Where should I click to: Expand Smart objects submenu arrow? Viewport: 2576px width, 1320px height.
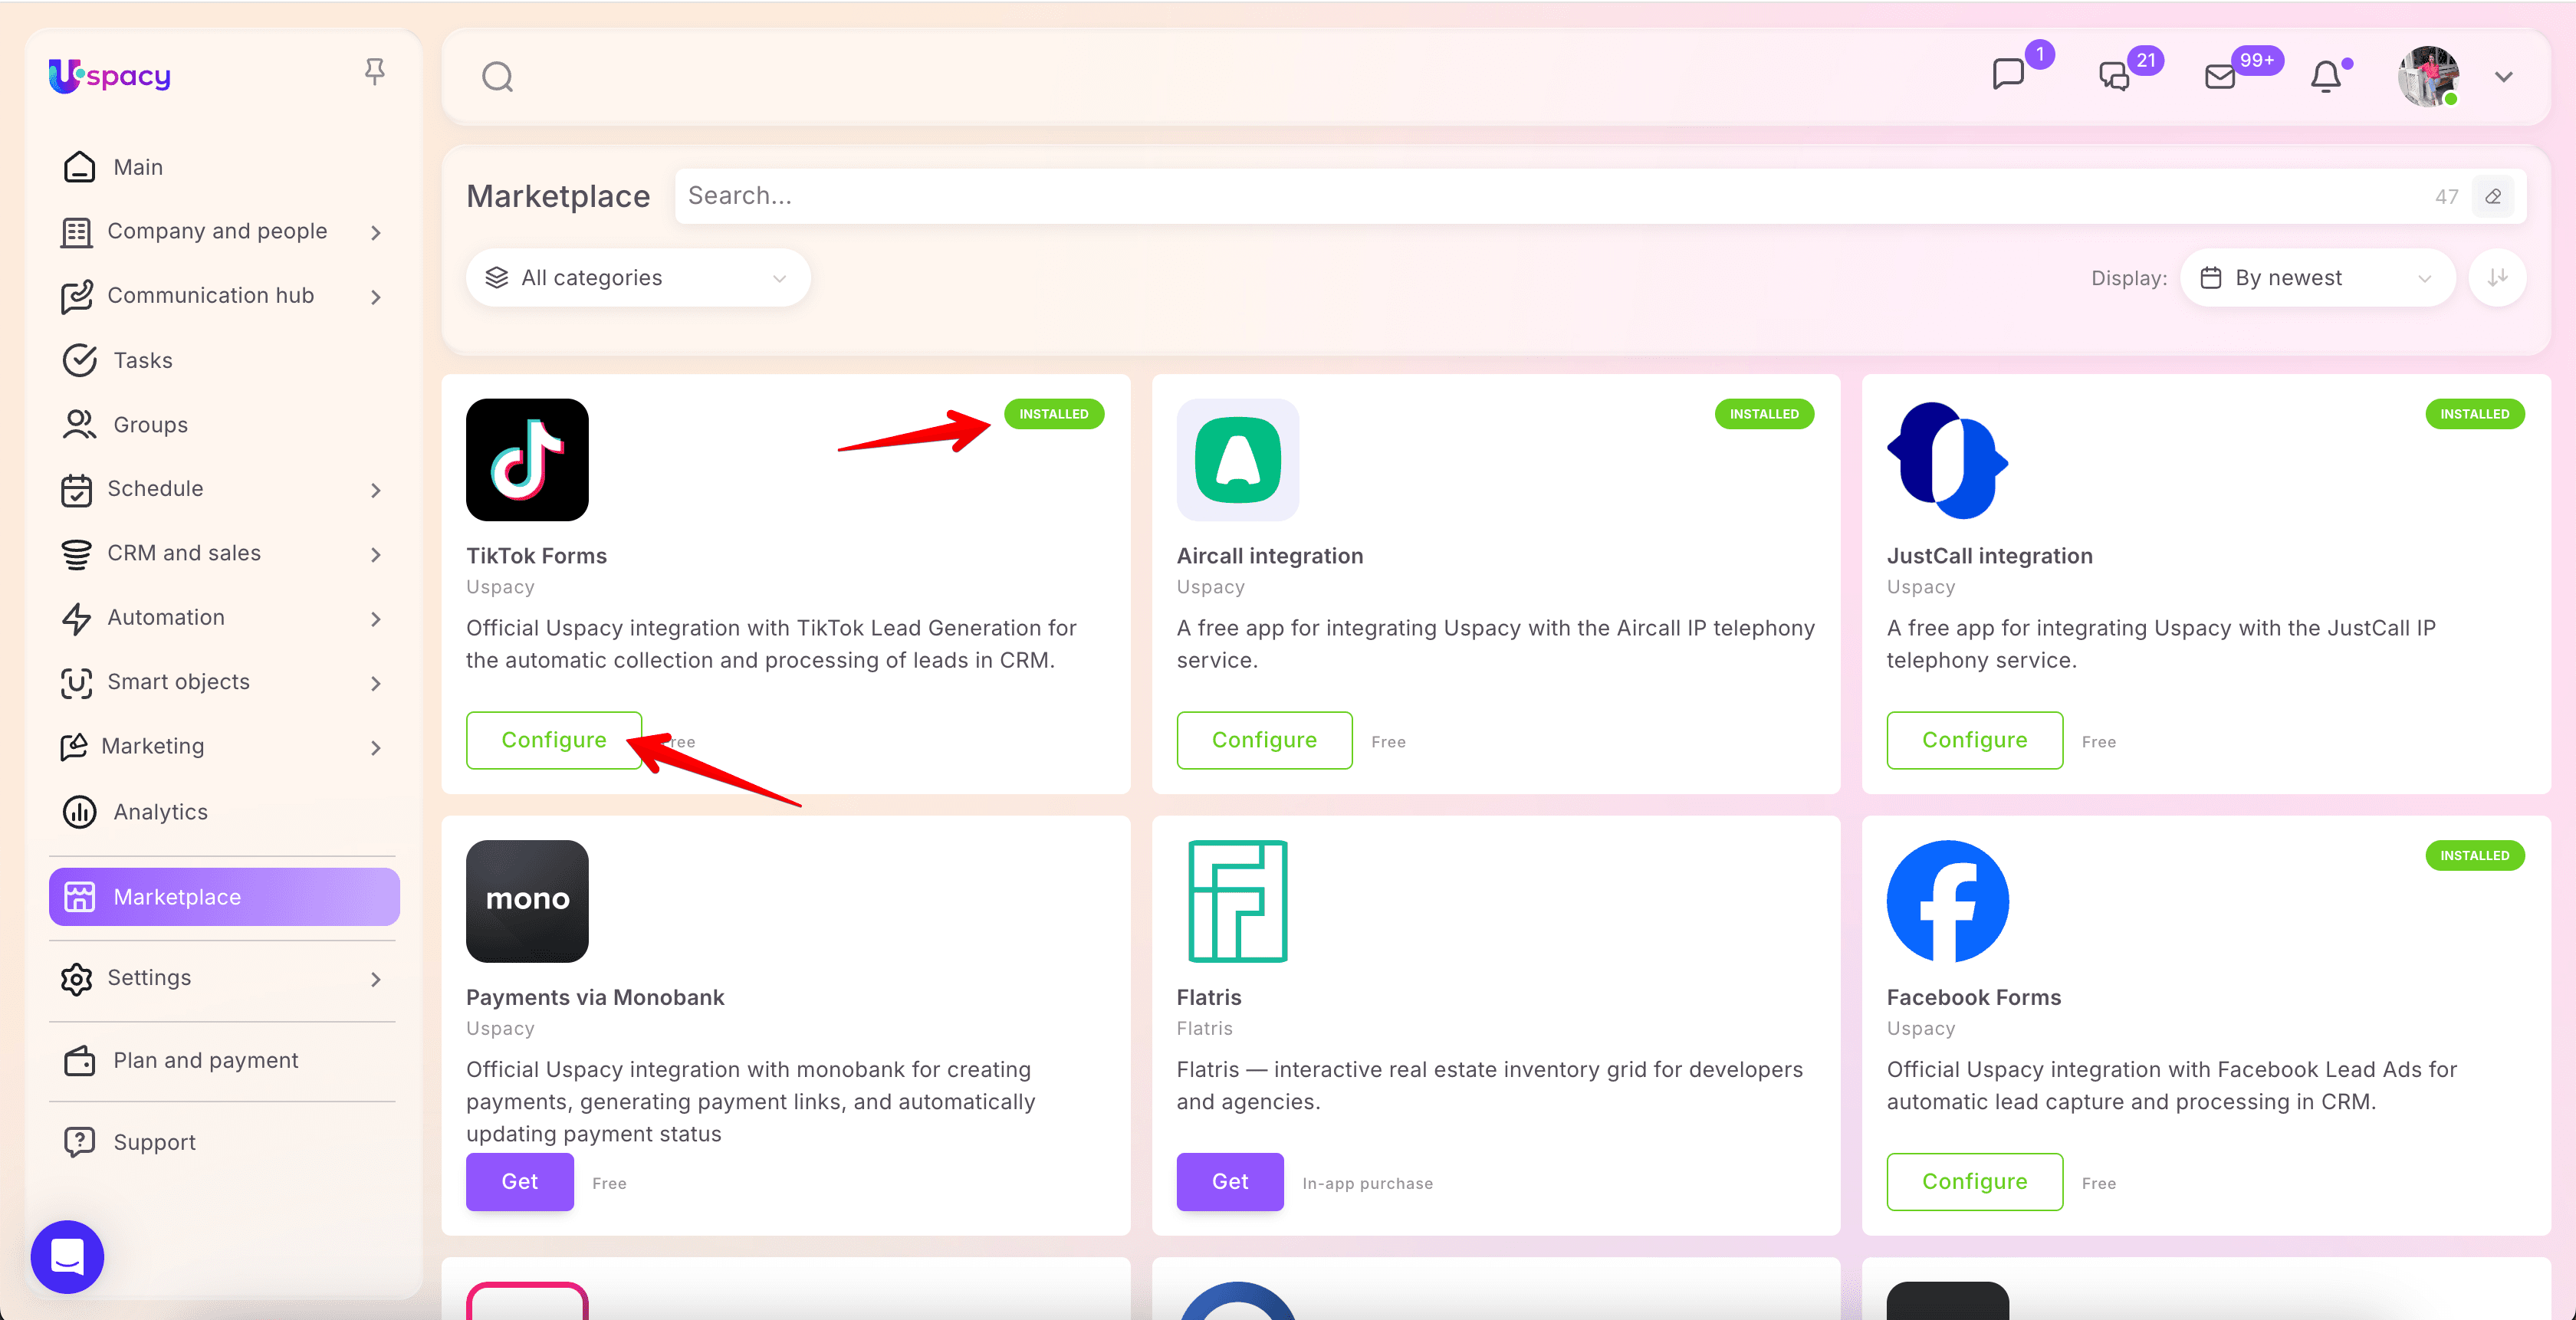[x=376, y=683]
